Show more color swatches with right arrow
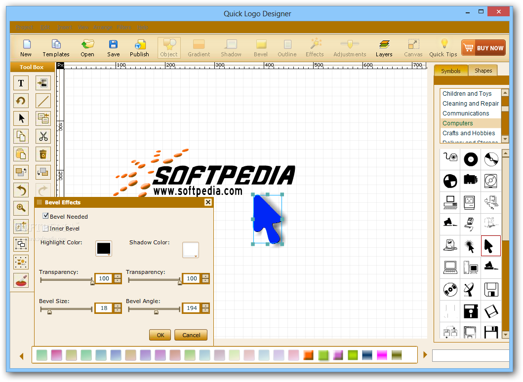This screenshot has height=382, width=523. (x=425, y=355)
